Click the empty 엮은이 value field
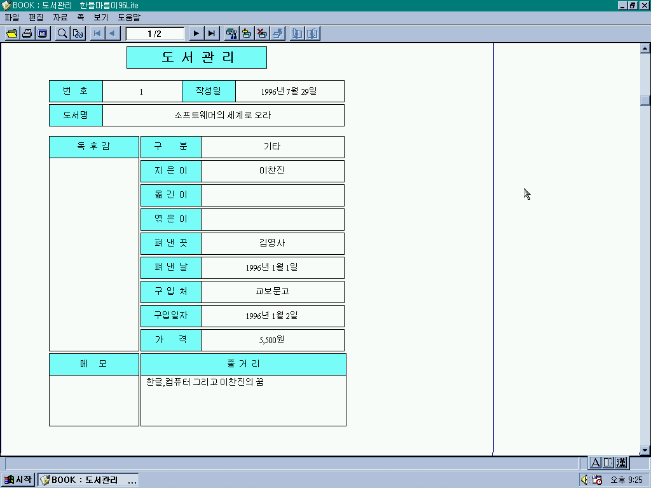This screenshot has width=651, height=488. point(272,219)
